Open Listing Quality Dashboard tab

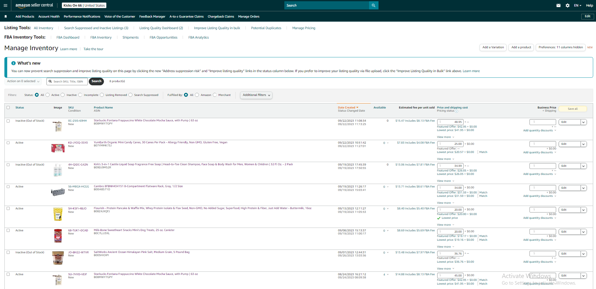[x=161, y=28]
